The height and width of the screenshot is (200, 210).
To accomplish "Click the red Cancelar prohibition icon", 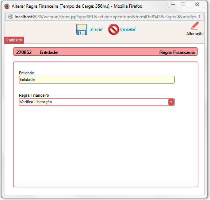I will click(x=114, y=29).
